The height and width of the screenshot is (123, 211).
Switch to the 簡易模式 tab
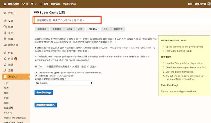tap(42, 29)
